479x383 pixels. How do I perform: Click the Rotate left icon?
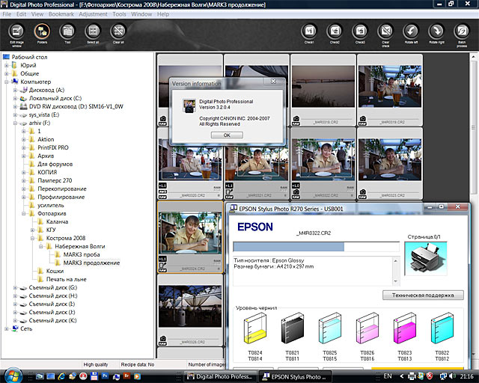411,31
